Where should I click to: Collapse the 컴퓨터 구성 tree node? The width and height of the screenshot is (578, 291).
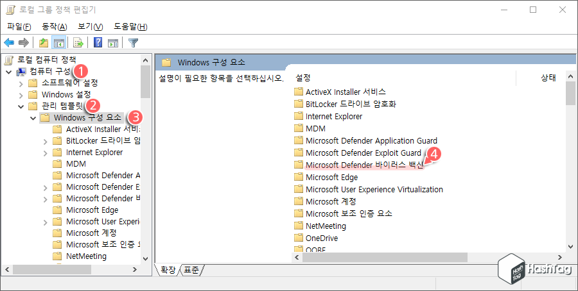9,72
